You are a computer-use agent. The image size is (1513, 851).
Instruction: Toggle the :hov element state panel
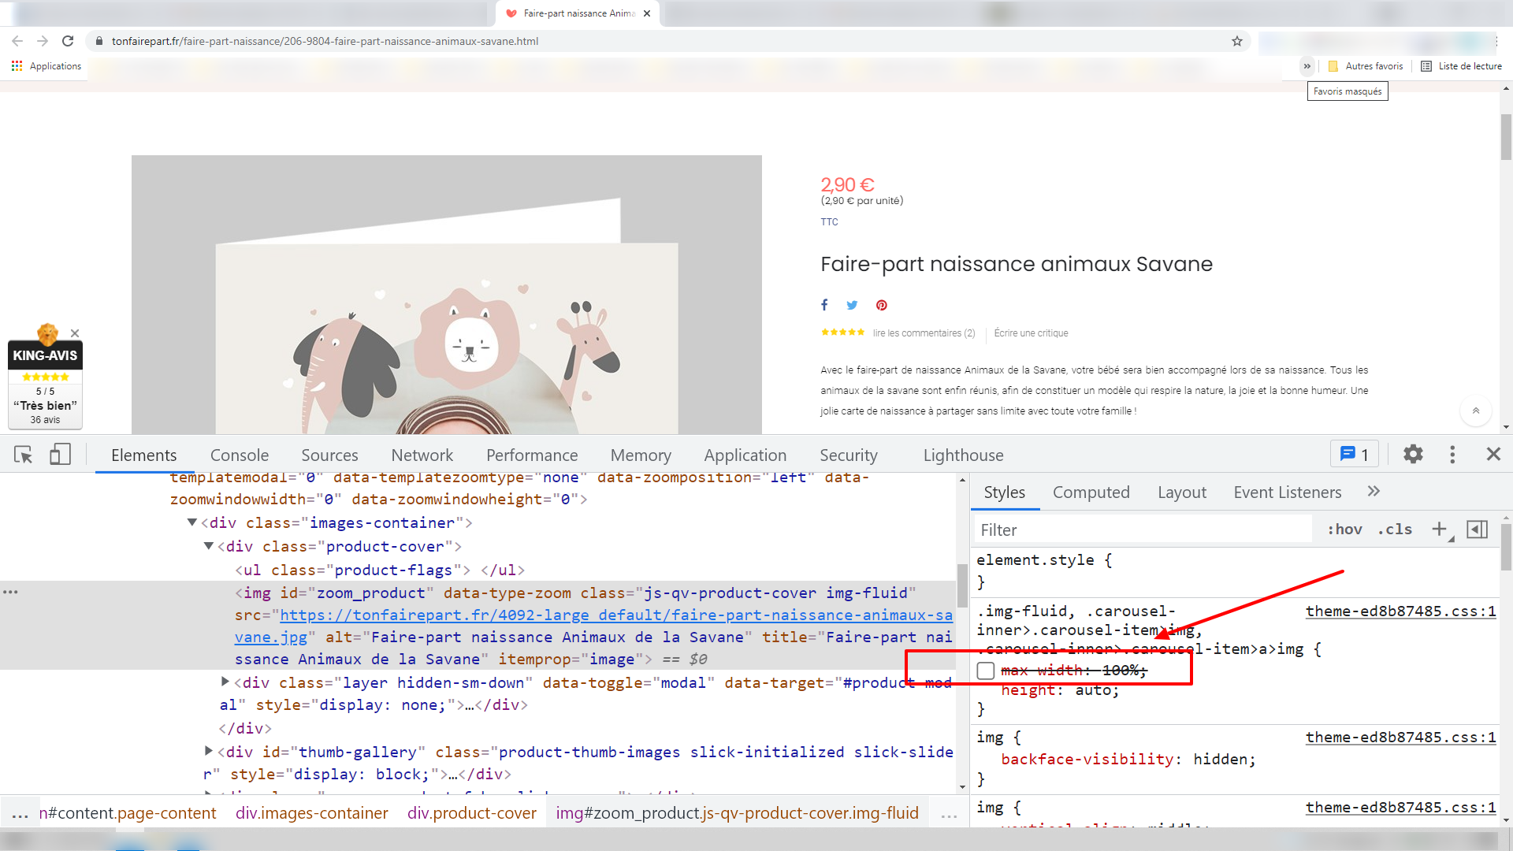1345,530
